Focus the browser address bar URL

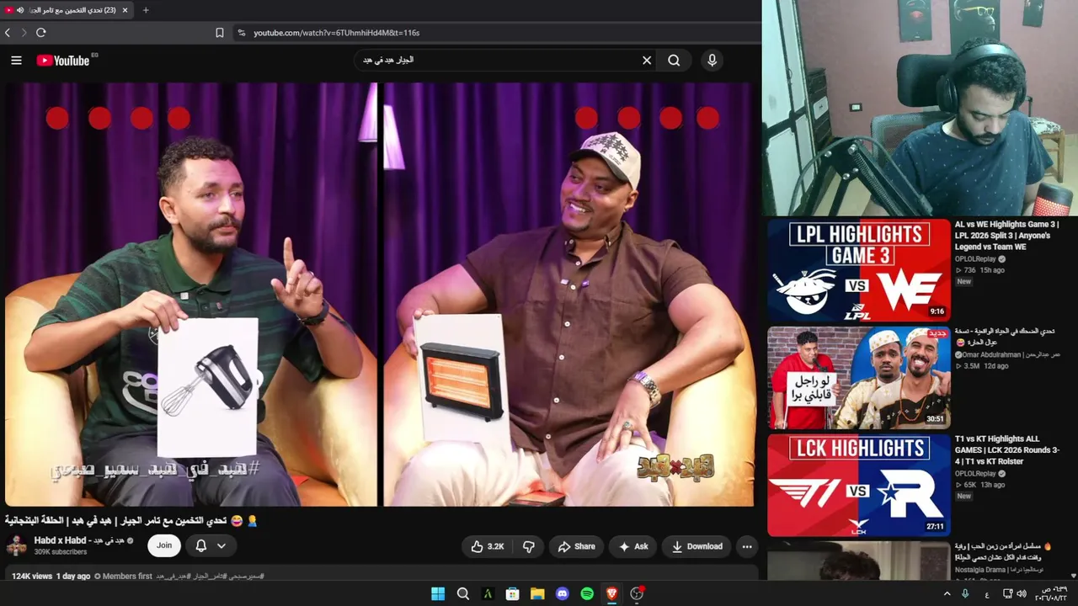tap(337, 33)
